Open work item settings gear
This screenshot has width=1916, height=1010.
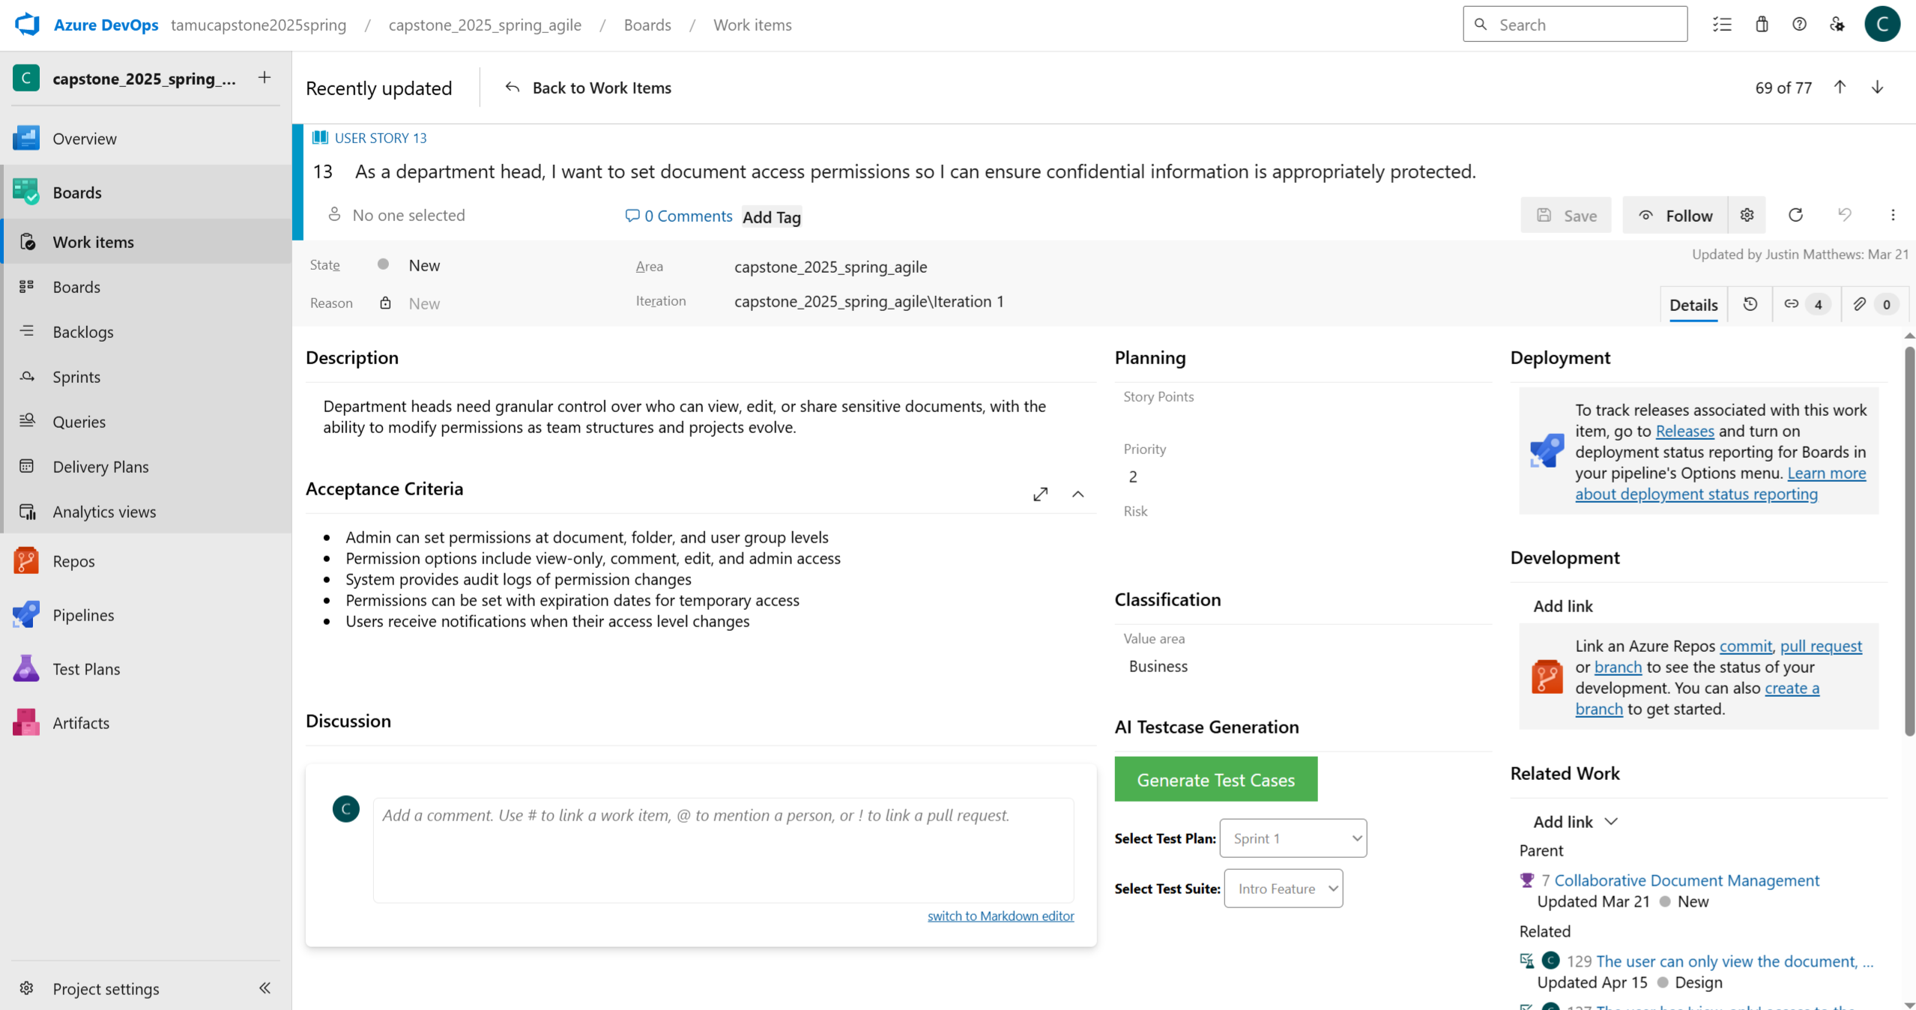coord(1747,216)
